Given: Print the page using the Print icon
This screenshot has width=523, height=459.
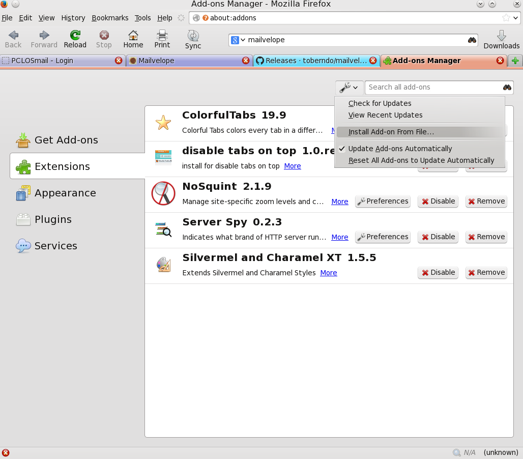Looking at the screenshot, I should point(162,39).
